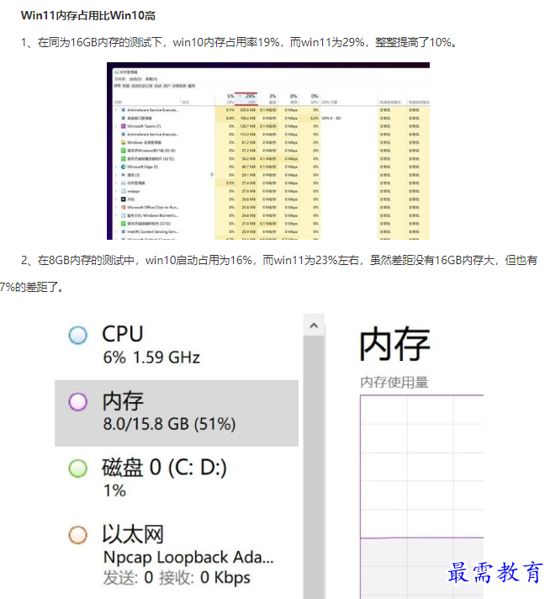Click the orange circle icon beside 以太网
550x599 pixels.
click(78, 535)
